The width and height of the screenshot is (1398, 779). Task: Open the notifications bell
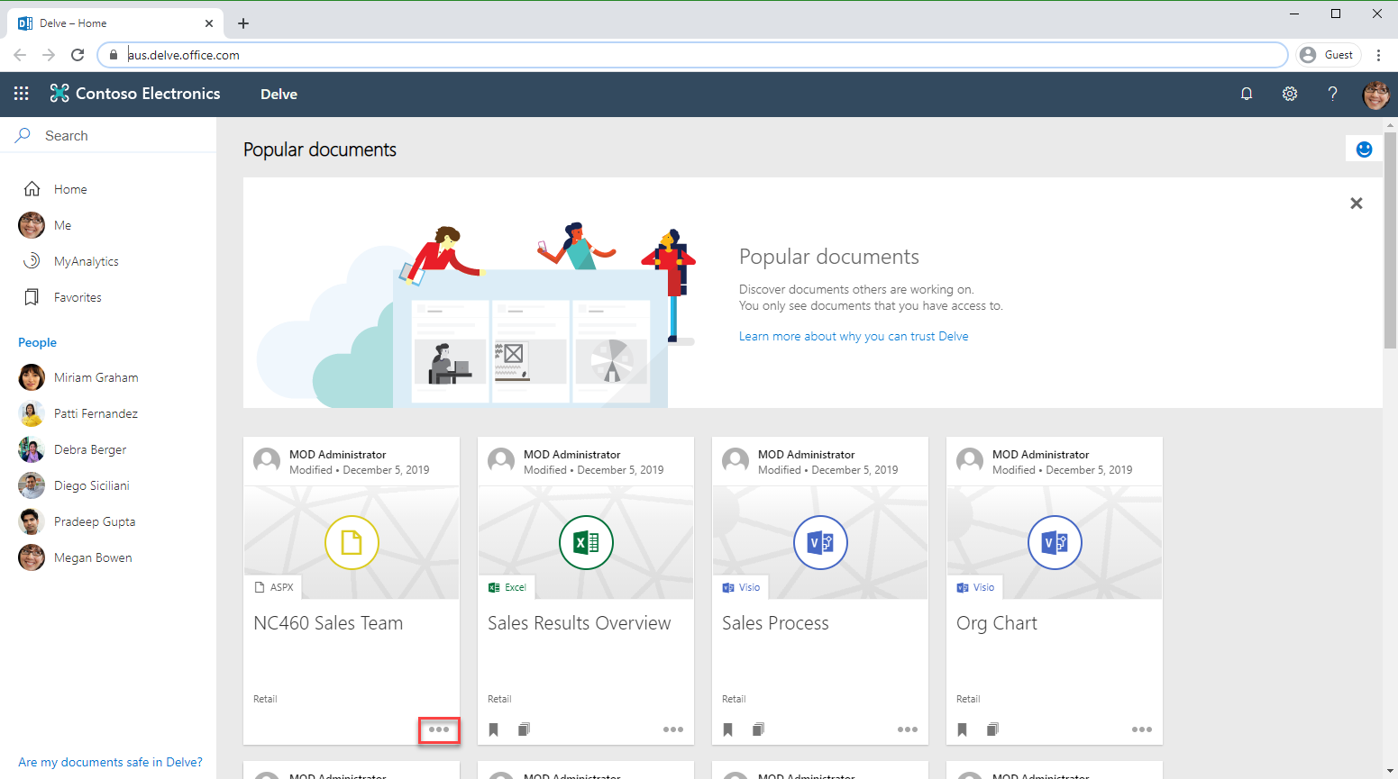click(1247, 94)
